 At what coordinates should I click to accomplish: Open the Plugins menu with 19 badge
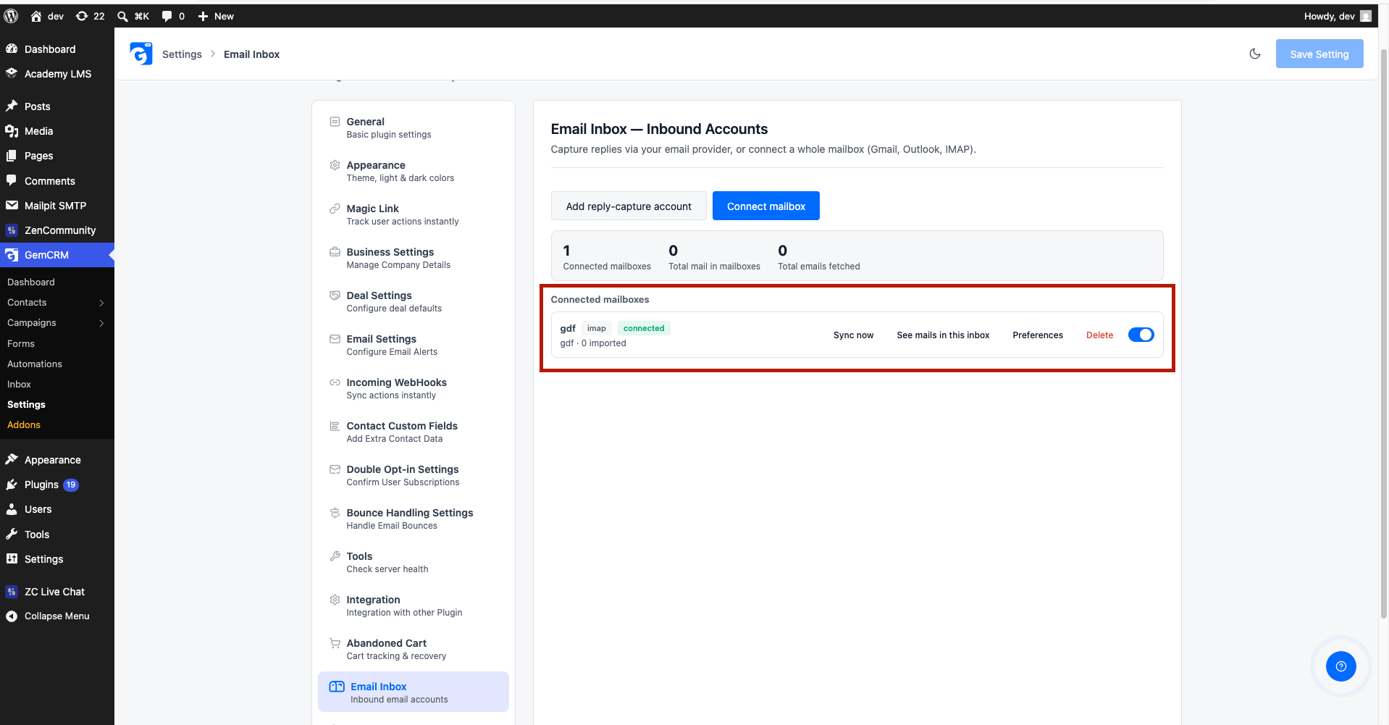pos(57,485)
